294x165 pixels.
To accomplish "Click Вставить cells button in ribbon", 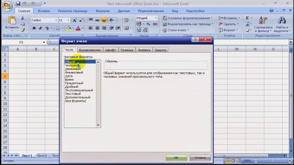I will (229, 18).
